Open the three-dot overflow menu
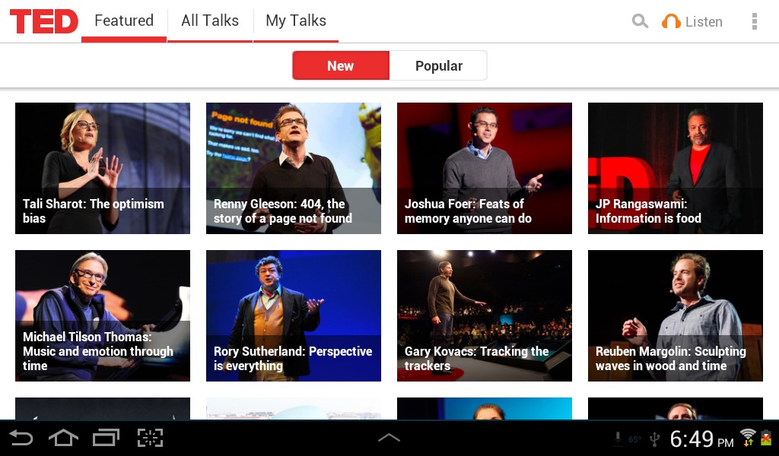 pos(754,21)
